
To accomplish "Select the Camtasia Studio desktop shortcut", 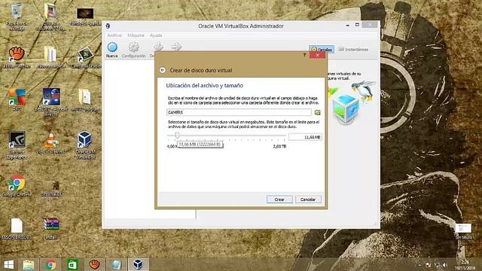I will 85,57.
